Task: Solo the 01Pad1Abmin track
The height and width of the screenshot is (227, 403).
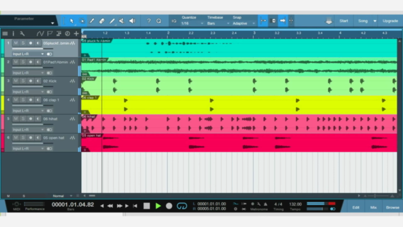Action: coord(23,62)
